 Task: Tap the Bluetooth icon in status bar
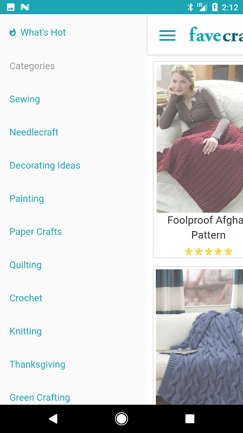[x=190, y=7]
